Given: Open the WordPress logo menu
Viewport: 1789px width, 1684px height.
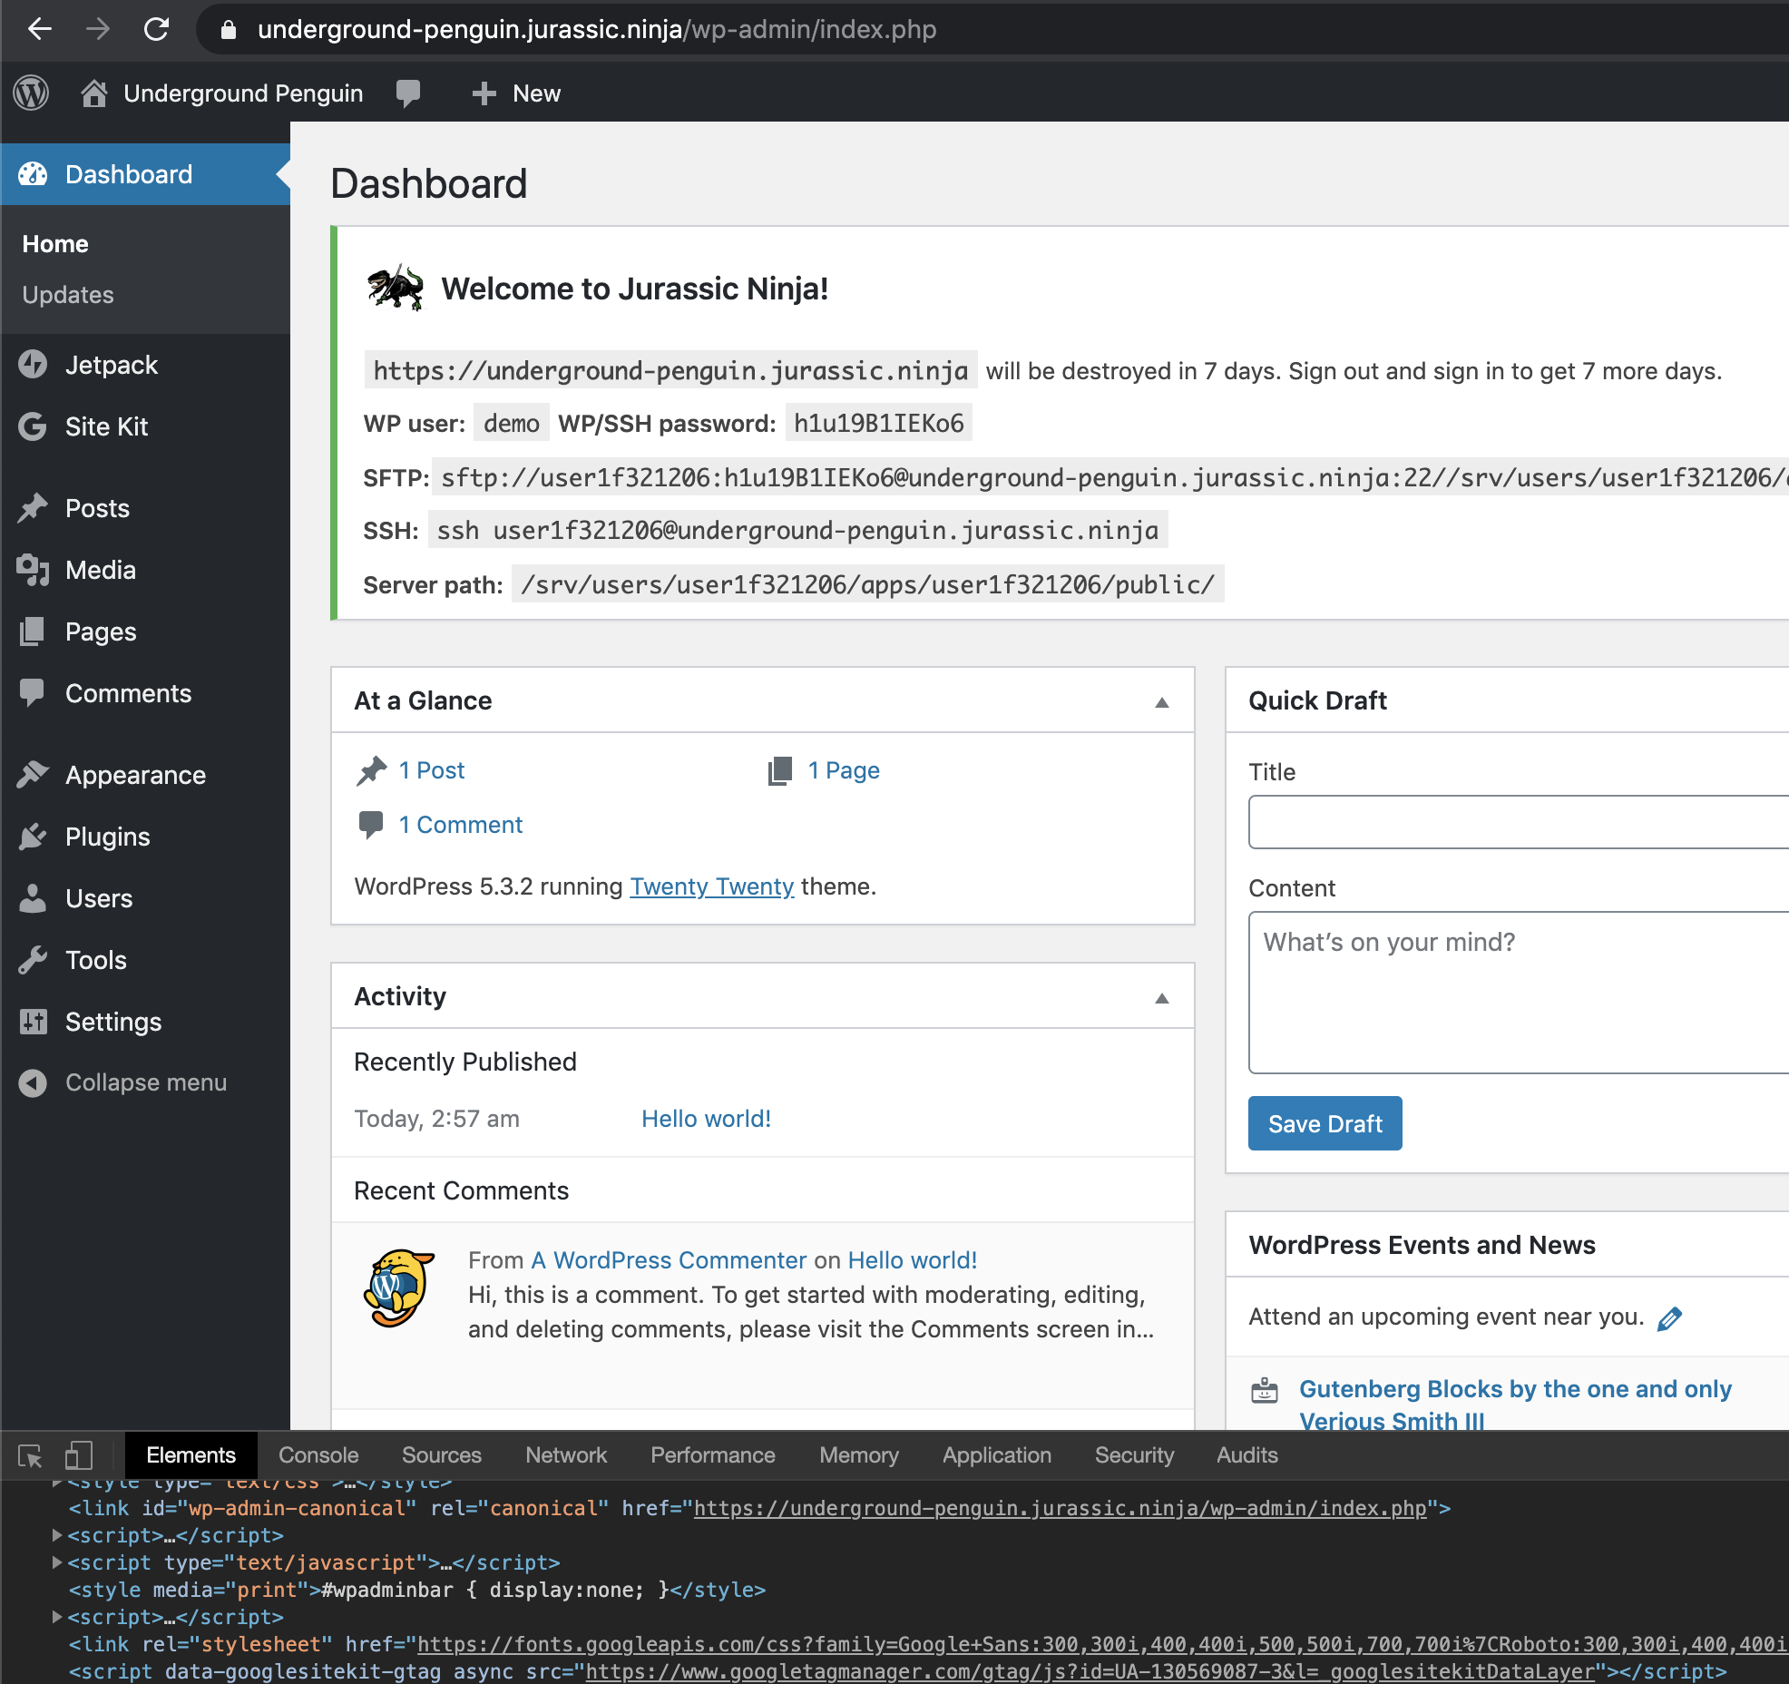Looking at the screenshot, I should click(32, 93).
